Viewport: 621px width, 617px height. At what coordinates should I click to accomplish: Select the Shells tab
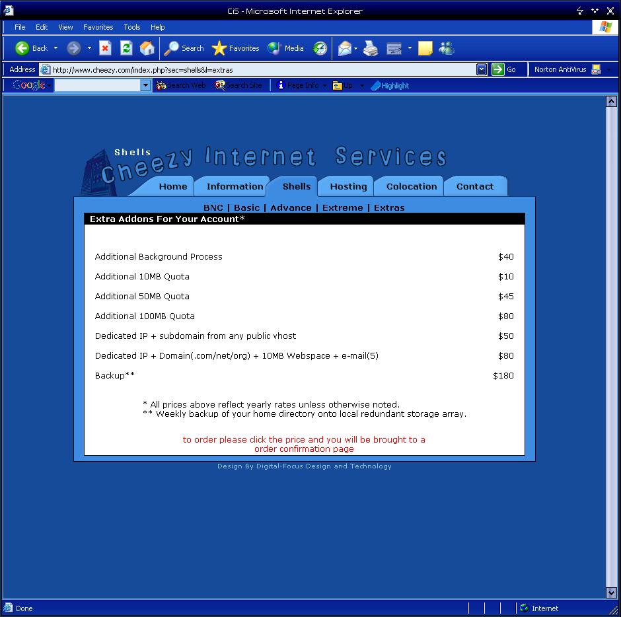pos(297,186)
